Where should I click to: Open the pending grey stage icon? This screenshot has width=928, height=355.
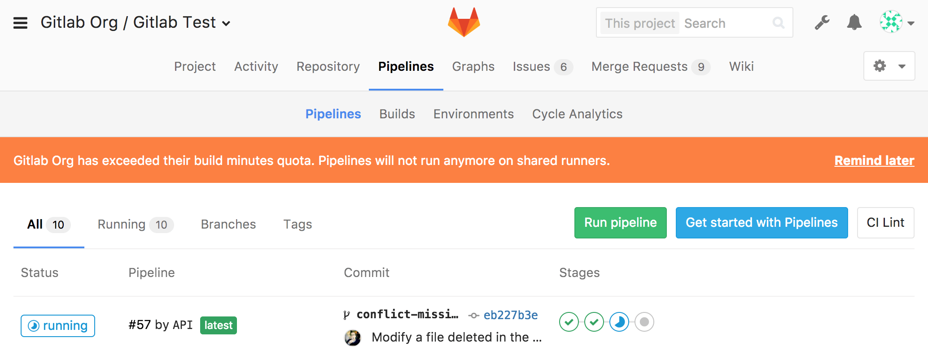pos(644,322)
